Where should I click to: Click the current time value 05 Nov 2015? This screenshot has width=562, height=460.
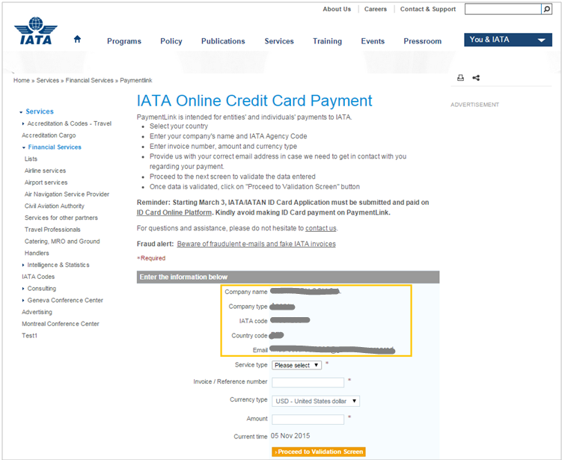[x=290, y=436]
